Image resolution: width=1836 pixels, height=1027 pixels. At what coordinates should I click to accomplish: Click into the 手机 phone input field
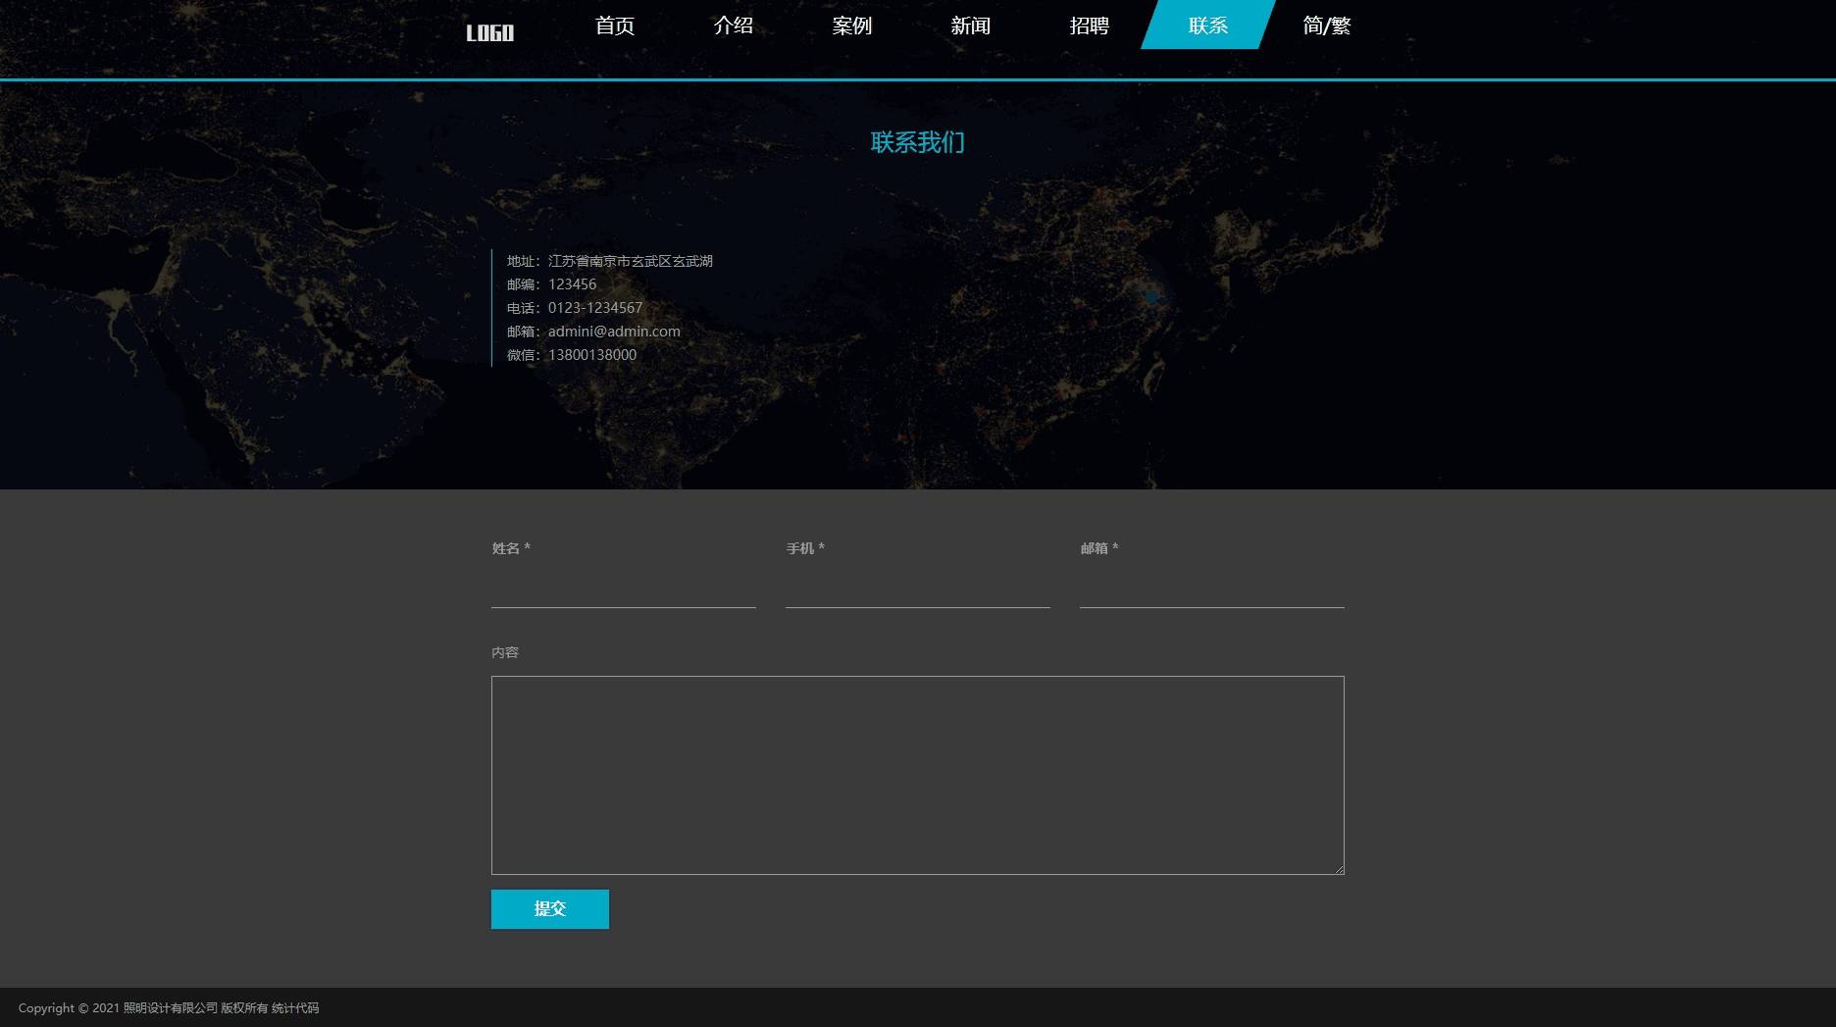(917, 590)
